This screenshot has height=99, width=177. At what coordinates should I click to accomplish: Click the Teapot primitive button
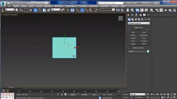click(x=133, y=44)
